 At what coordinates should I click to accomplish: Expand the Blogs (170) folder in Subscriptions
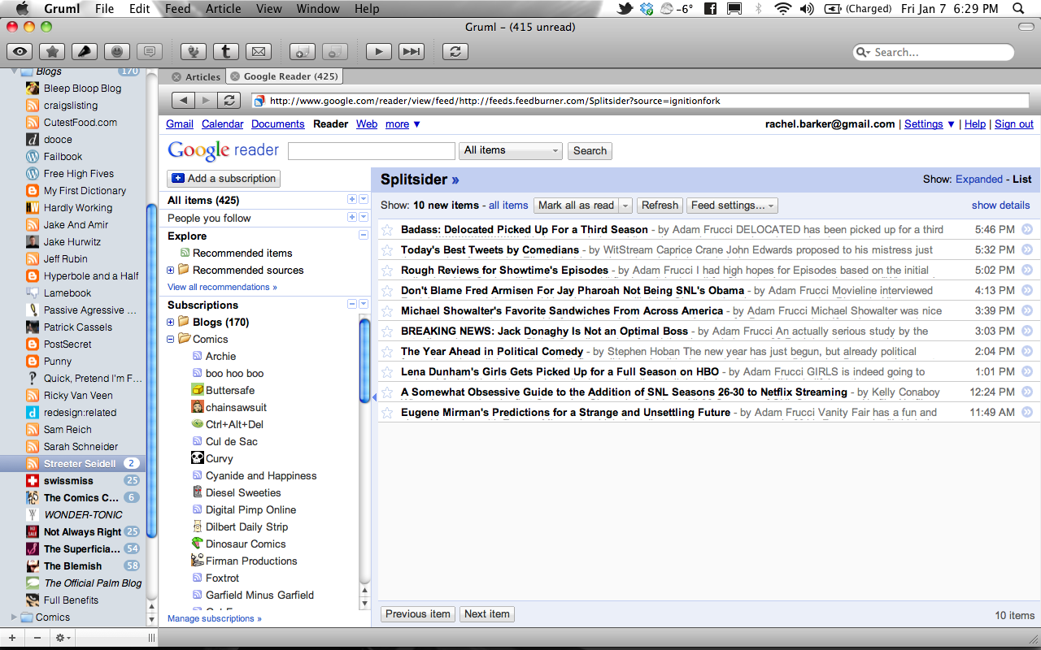pyautogui.click(x=171, y=323)
